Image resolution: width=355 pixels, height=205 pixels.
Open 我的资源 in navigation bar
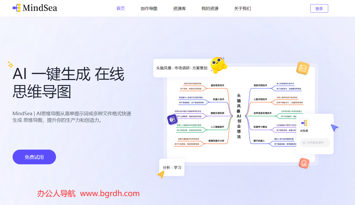[x=210, y=8]
